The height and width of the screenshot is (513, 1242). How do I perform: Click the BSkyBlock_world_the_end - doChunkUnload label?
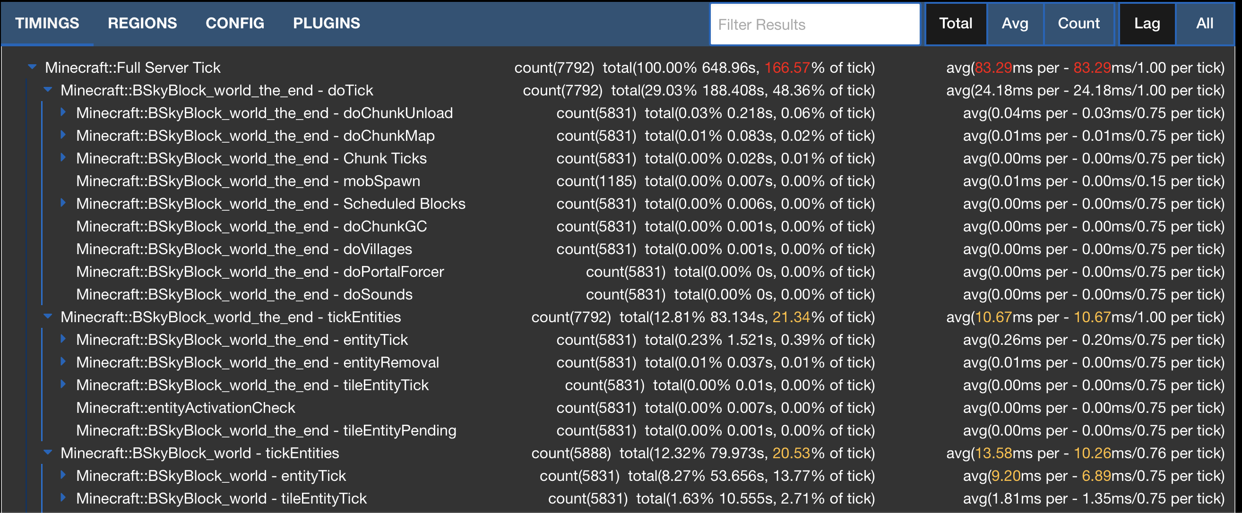pyautogui.click(x=265, y=113)
